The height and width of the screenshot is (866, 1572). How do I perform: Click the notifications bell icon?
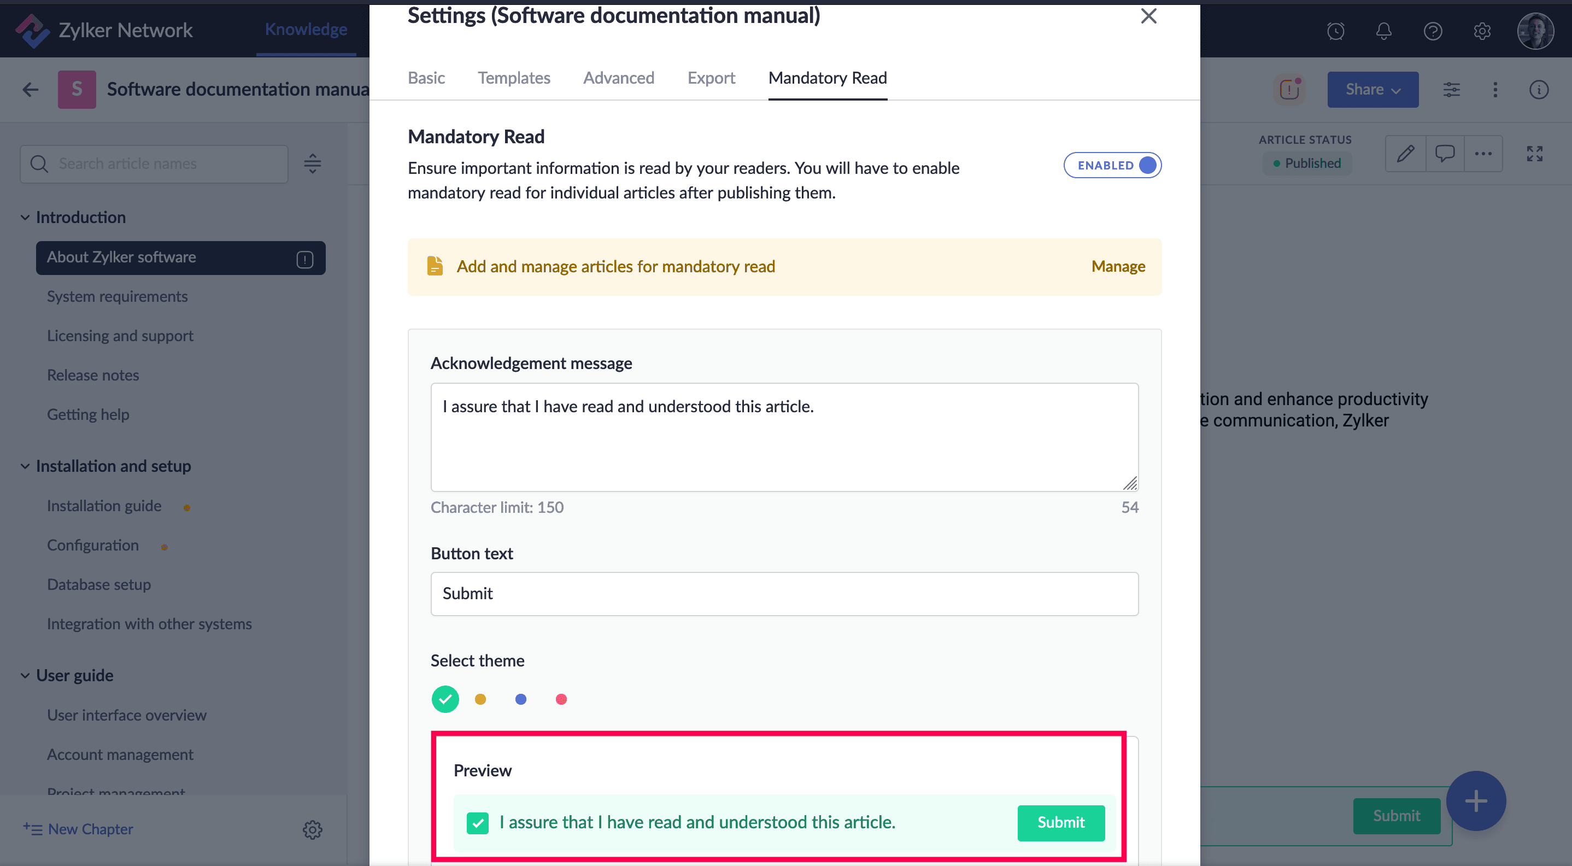(1383, 31)
